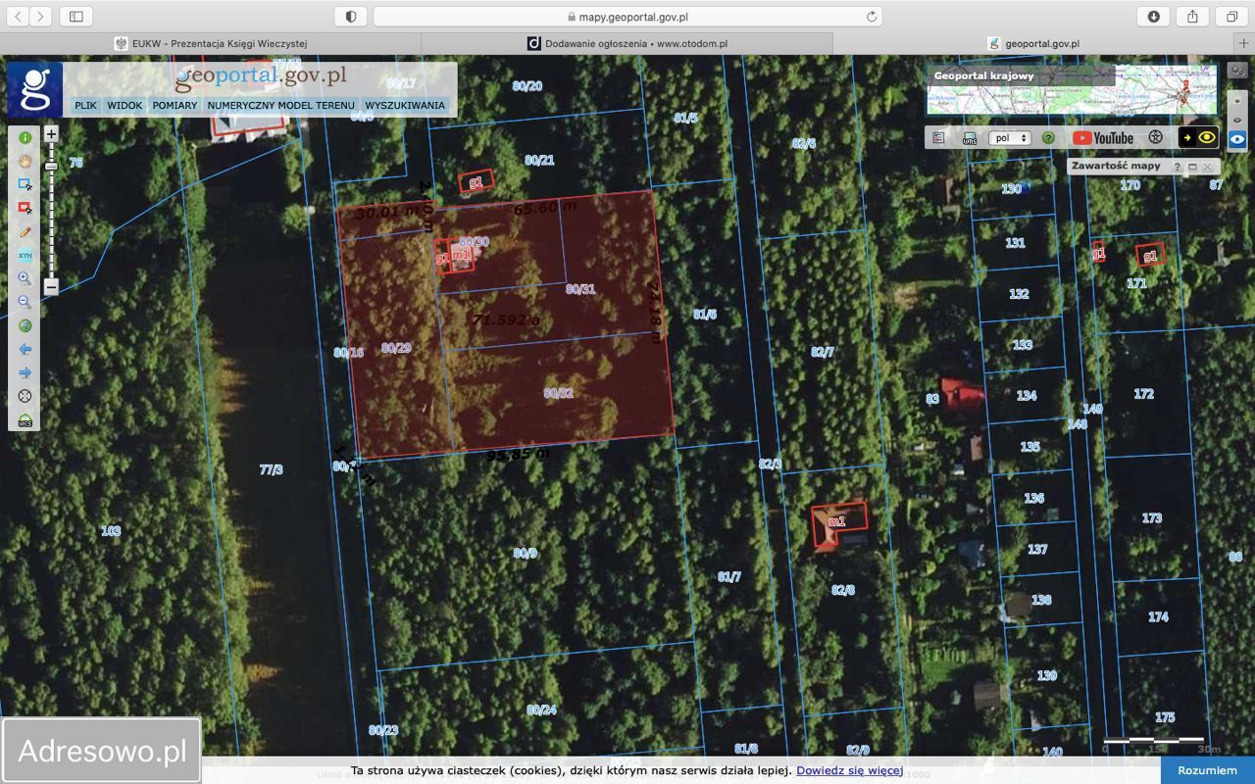1255x784 pixels.
Task: Show full extent with globe icon
Action: (x=25, y=326)
